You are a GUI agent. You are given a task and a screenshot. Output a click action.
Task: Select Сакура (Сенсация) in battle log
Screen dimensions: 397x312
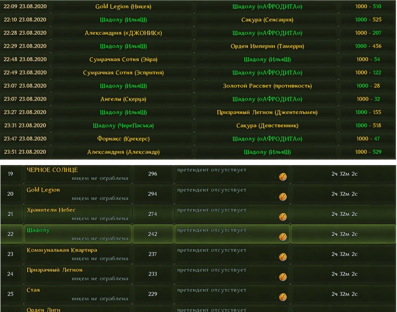(267, 20)
